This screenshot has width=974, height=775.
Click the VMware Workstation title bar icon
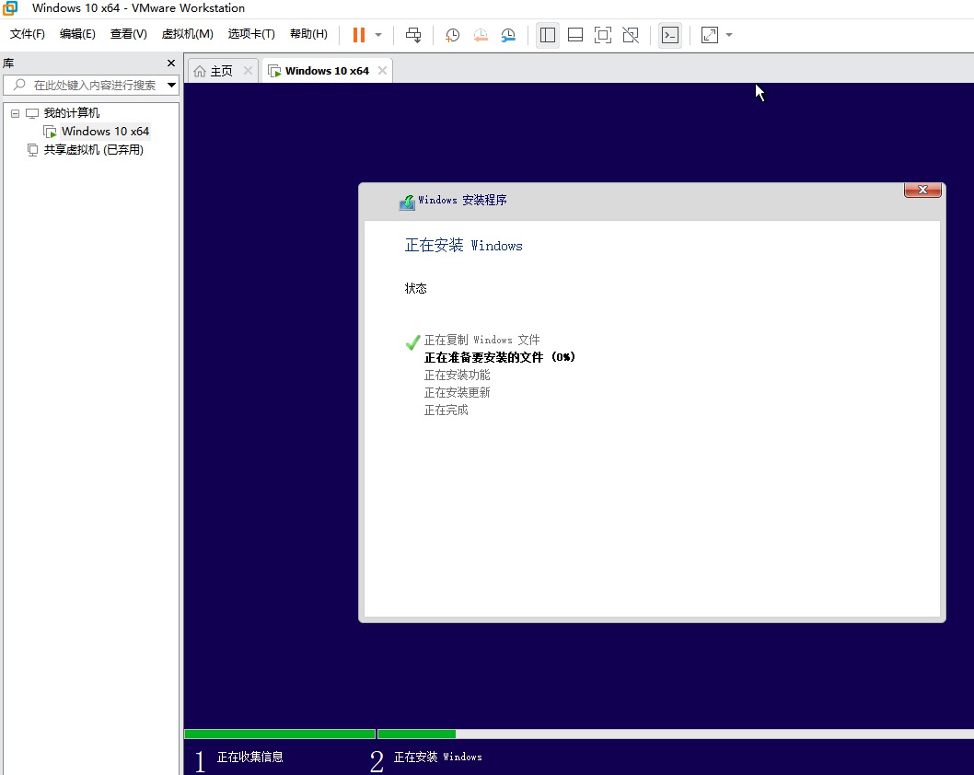[x=10, y=8]
